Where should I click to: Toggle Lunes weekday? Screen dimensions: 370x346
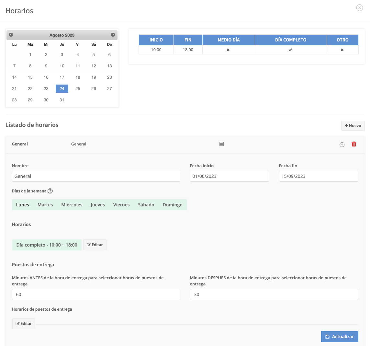(22, 205)
